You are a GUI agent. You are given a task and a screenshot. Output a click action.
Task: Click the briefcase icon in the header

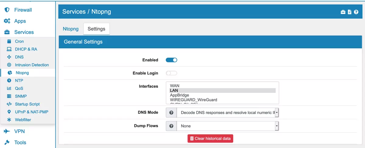point(343,12)
